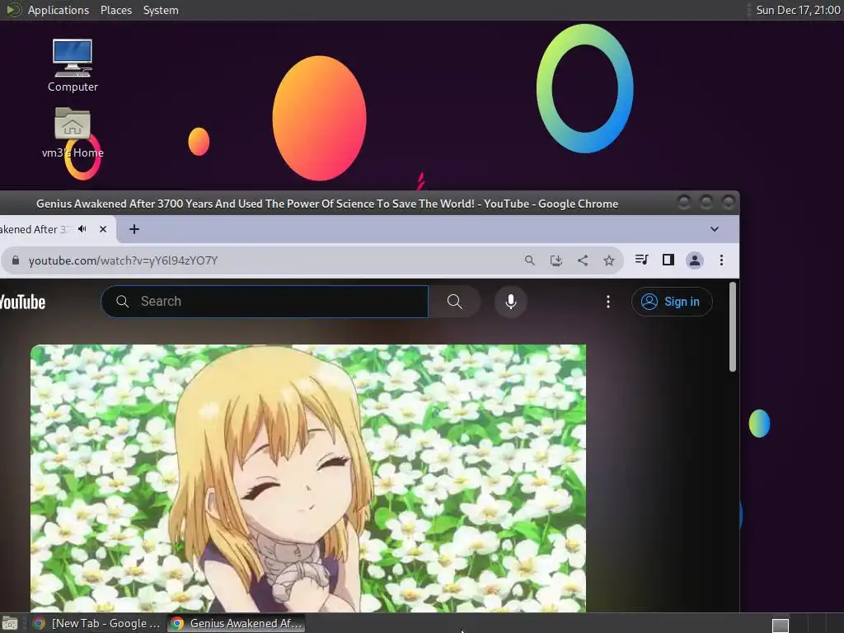Viewport: 844px width, 633px height.
Task: Toggle the Chrome side panel
Action: (668, 260)
